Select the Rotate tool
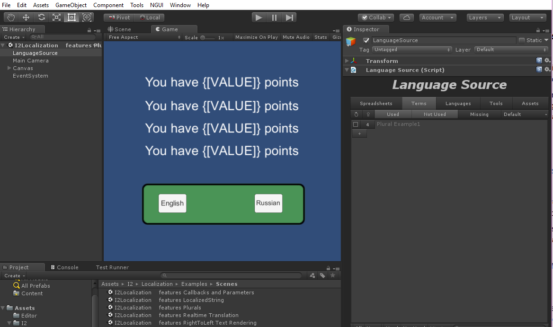The image size is (553, 327). pos(42,18)
